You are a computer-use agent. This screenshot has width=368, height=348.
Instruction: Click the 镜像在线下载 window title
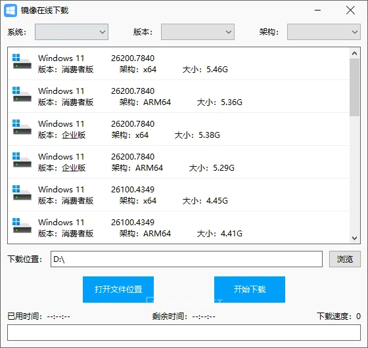click(45, 11)
